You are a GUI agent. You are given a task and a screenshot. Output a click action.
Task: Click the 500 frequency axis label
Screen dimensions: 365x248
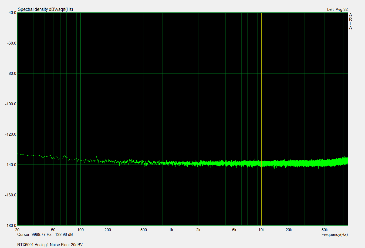point(144,230)
